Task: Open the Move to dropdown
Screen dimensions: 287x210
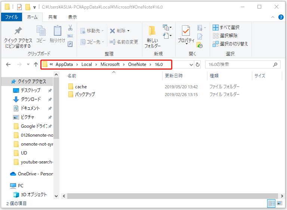Action: [92, 31]
